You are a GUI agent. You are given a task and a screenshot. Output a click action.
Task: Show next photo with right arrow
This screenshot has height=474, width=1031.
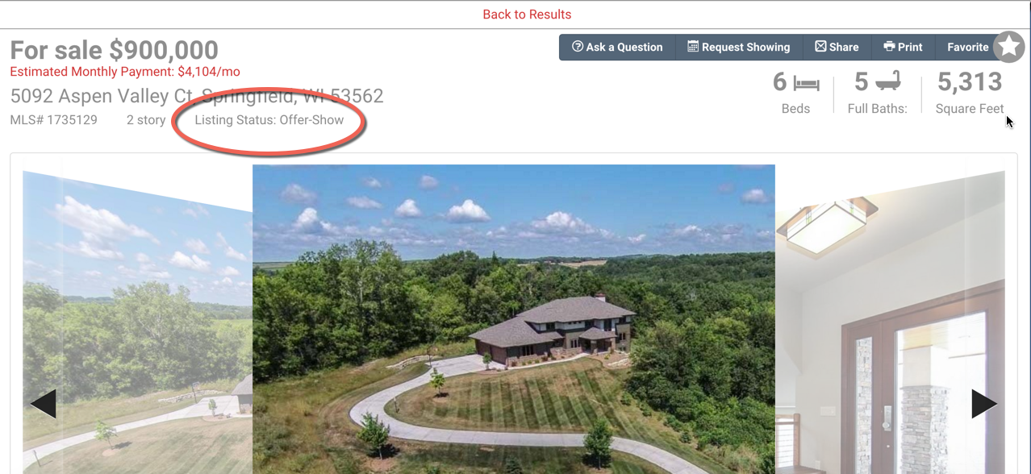click(984, 404)
